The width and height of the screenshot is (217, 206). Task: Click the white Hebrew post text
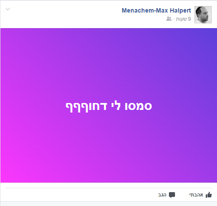[x=109, y=106]
